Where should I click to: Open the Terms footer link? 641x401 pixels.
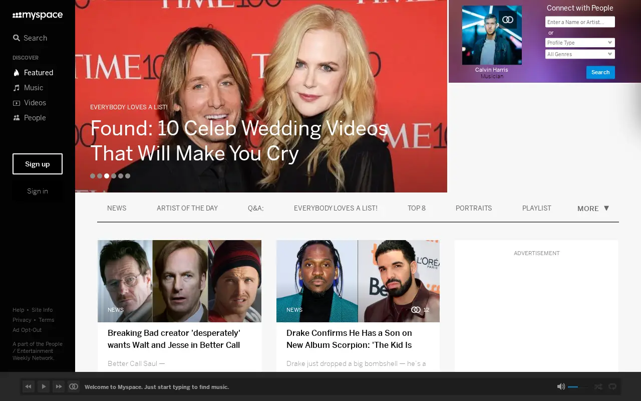pyautogui.click(x=47, y=320)
